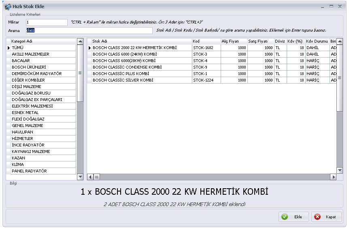349x228 pixels.
Task: Click the Arama search input field
Action: pos(89,30)
